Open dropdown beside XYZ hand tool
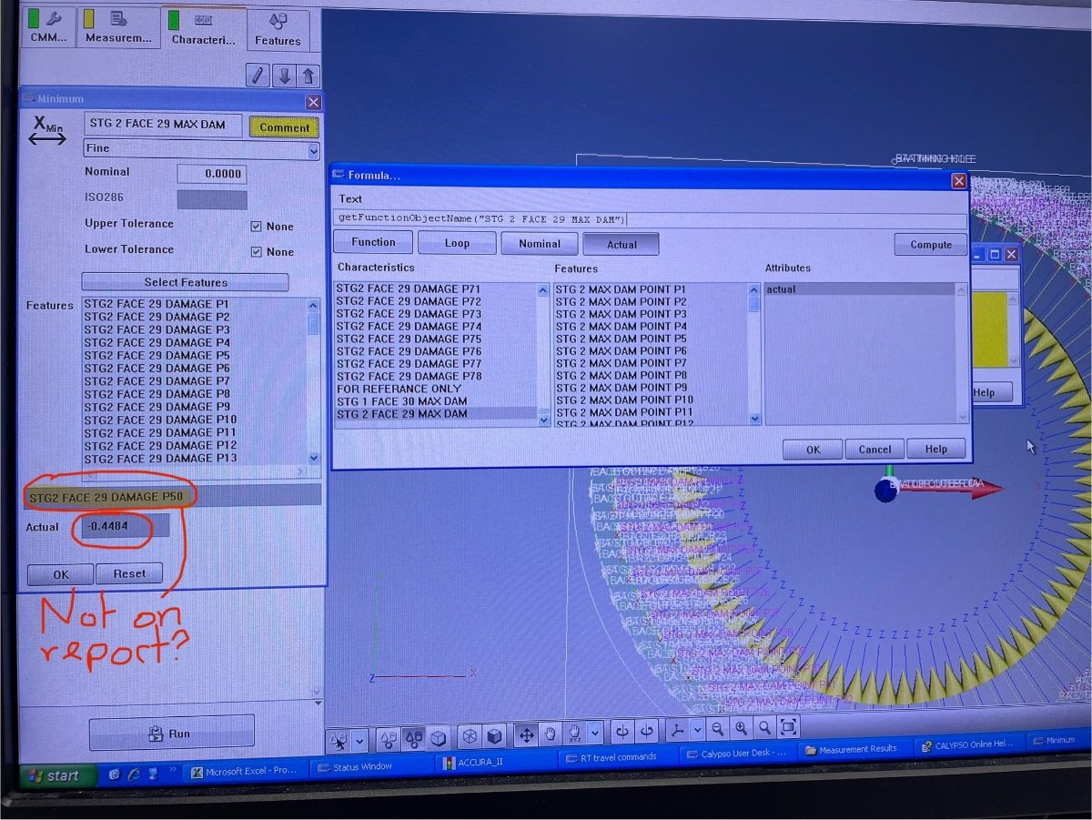The width and height of the screenshot is (1092, 820). 594,732
